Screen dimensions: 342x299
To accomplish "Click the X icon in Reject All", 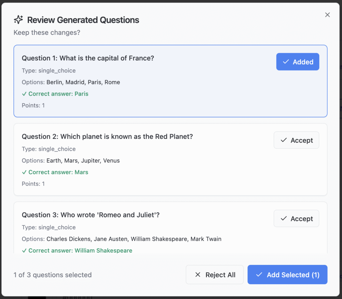I will (198, 275).
